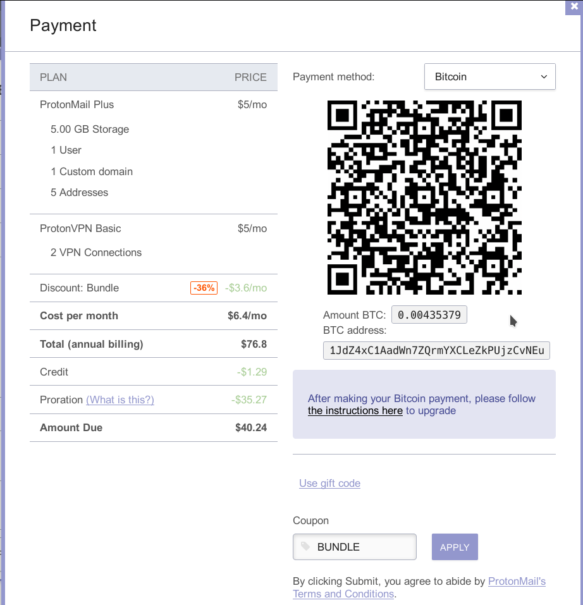583x605 pixels.
Task: Click the Total annual billing row
Action: coord(154,344)
